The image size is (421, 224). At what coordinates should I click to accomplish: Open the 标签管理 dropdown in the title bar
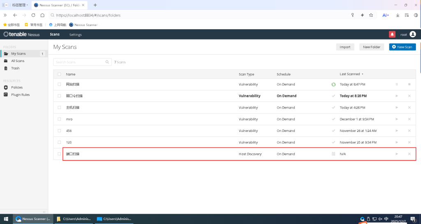tap(20, 5)
